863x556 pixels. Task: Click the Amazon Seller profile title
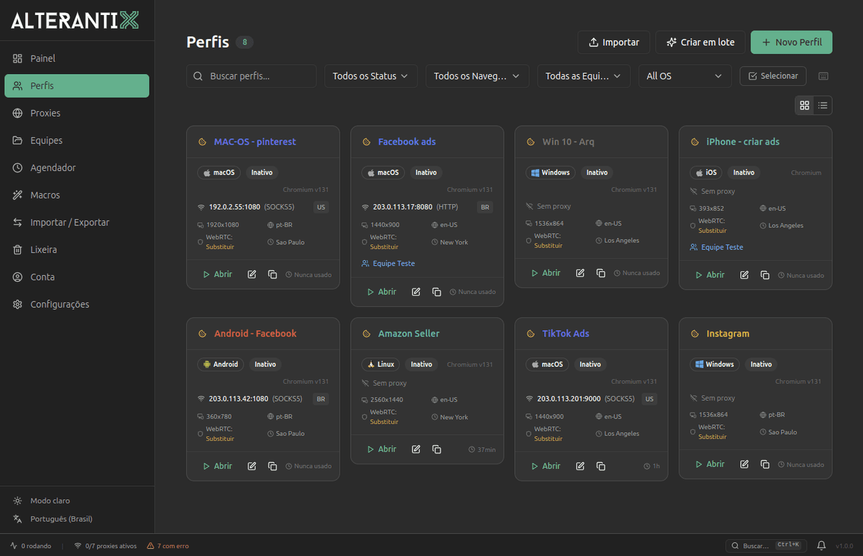409,333
